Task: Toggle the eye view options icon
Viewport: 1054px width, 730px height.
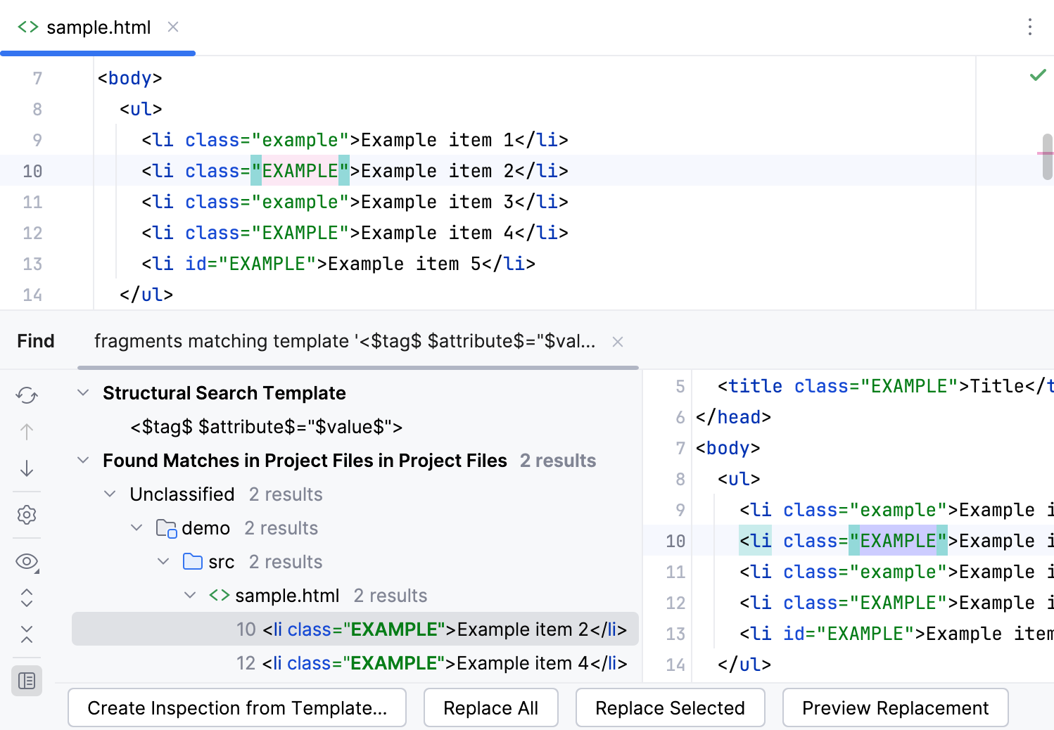Action: tap(27, 561)
